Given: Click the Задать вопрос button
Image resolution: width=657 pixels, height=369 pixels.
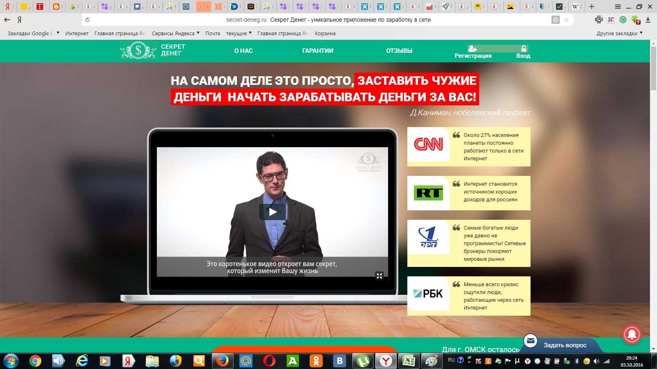Looking at the screenshot, I should 565,345.
